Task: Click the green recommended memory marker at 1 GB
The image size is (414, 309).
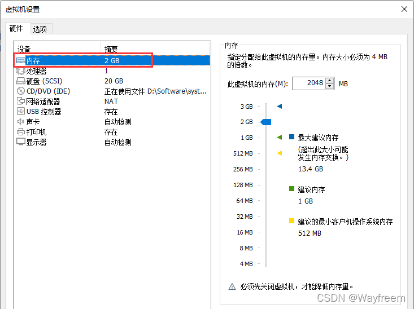Action: [x=280, y=138]
